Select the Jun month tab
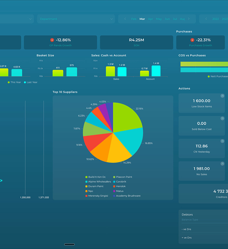 pyautogui.click(x=167, y=19)
